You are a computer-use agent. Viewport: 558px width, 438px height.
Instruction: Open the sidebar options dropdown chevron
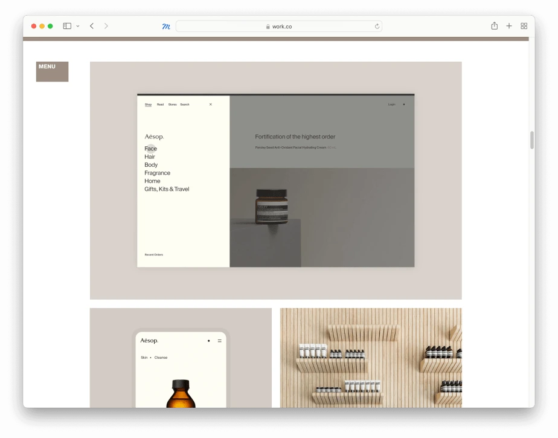pos(77,26)
